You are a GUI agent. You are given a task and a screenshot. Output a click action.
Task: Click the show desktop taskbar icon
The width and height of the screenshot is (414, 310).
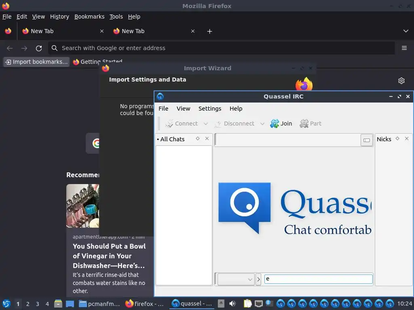click(70, 304)
